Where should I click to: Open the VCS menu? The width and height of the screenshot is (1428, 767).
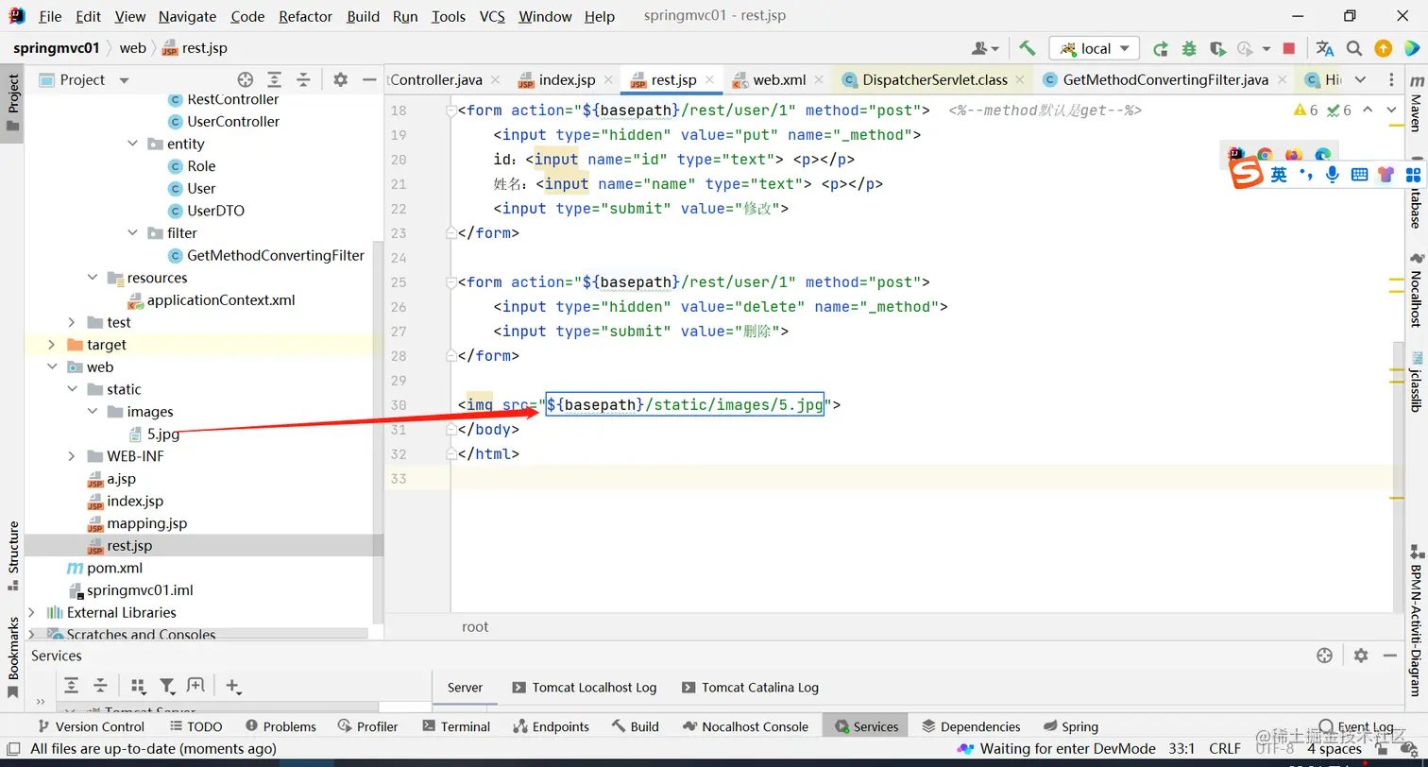click(492, 16)
